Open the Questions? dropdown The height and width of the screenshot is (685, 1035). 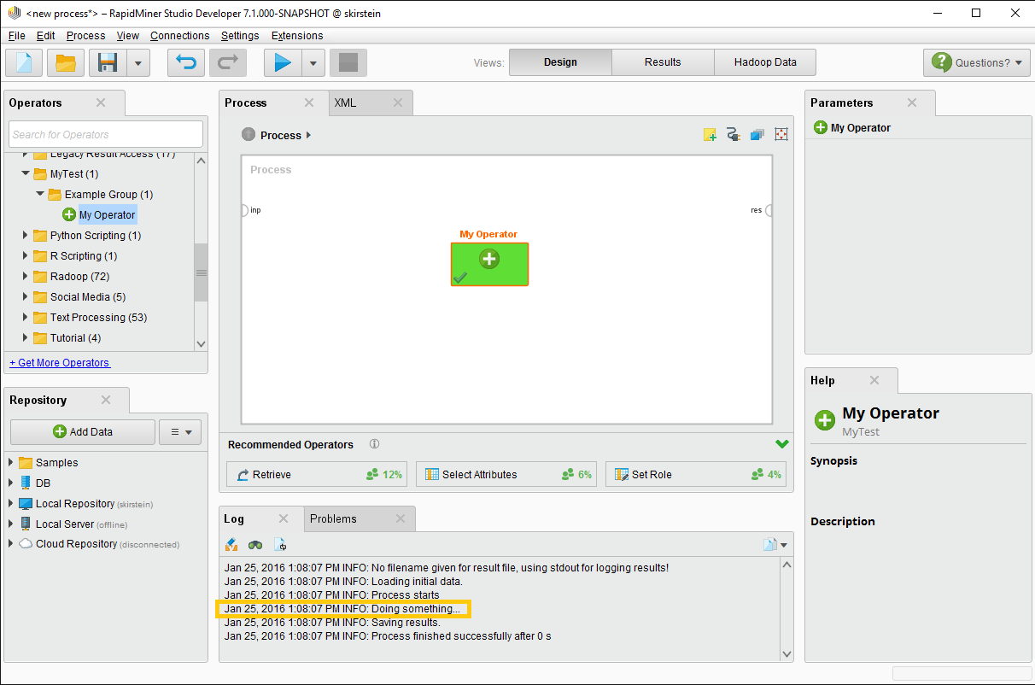pos(976,62)
